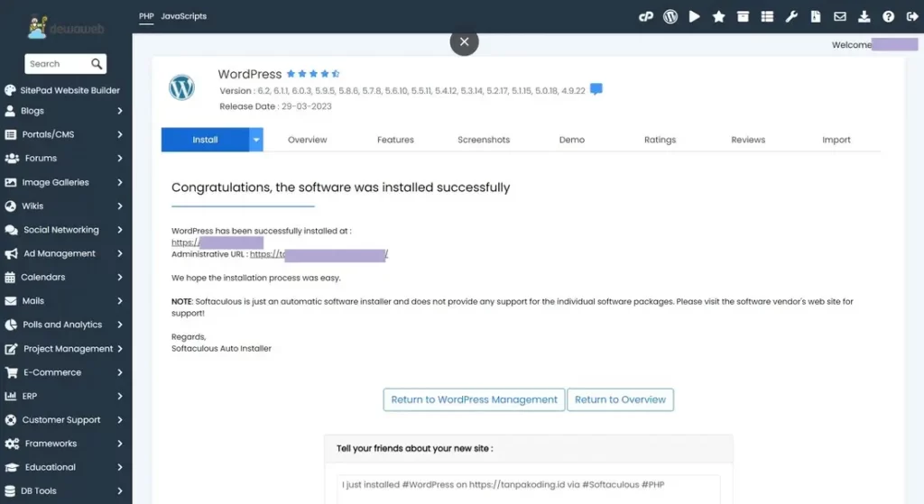The image size is (924, 504).
Task: Click the WordPress star rating
Action: pos(313,74)
